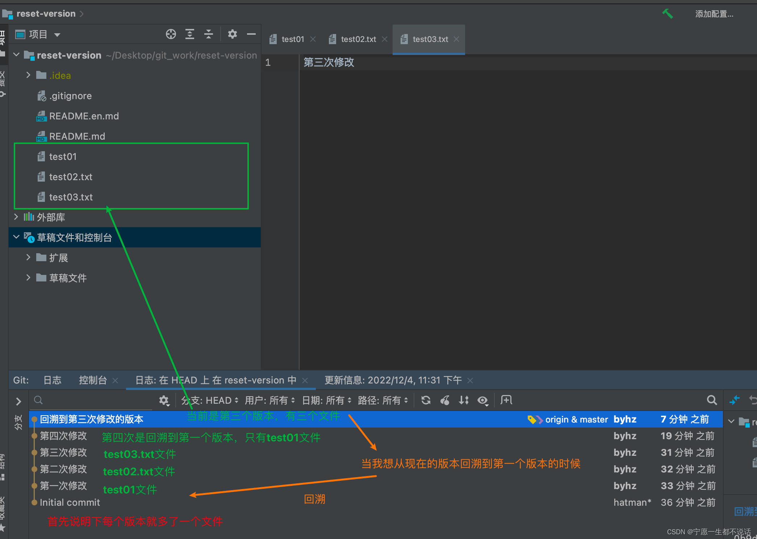Image resolution: width=757 pixels, height=539 pixels.
Task: Click the green build hammer icon
Action: (x=667, y=14)
